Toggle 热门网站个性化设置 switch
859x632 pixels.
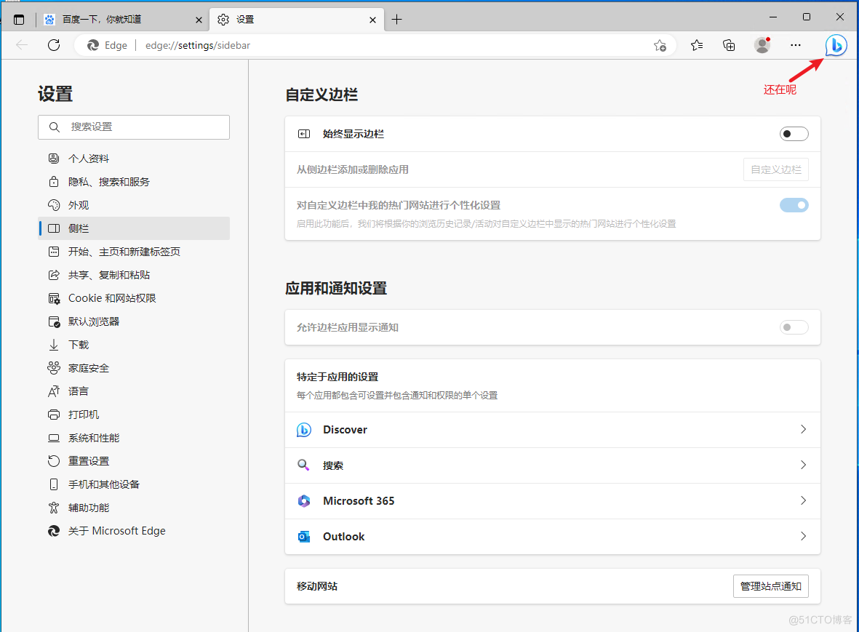(794, 205)
